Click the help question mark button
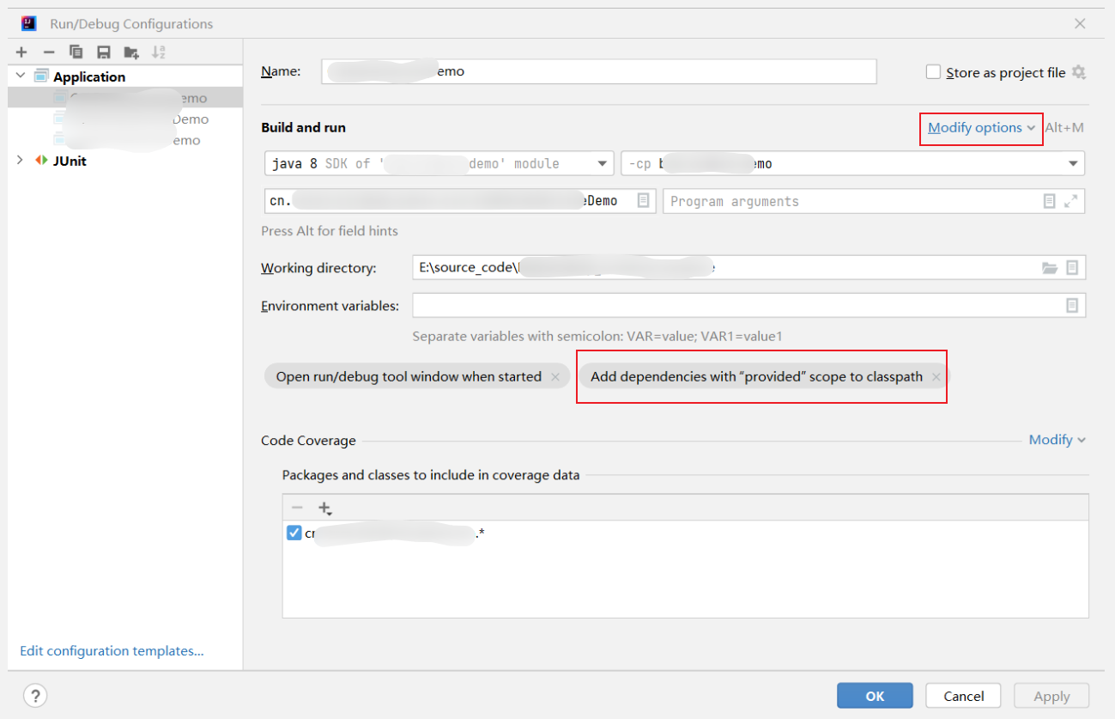 click(35, 696)
